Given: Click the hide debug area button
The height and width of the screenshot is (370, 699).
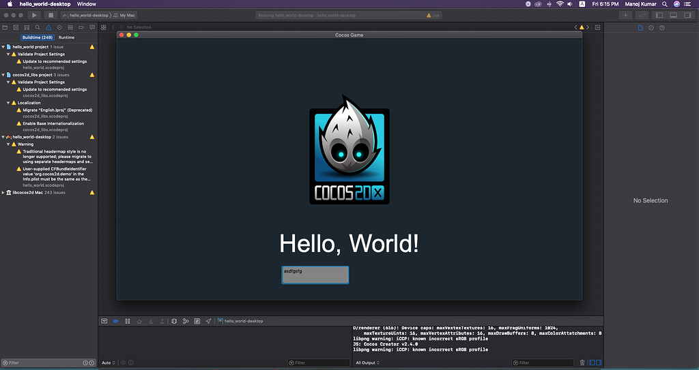Looking at the screenshot, I should point(104,321).
